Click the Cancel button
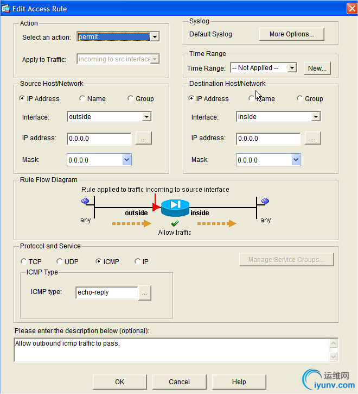 [179, 382]
